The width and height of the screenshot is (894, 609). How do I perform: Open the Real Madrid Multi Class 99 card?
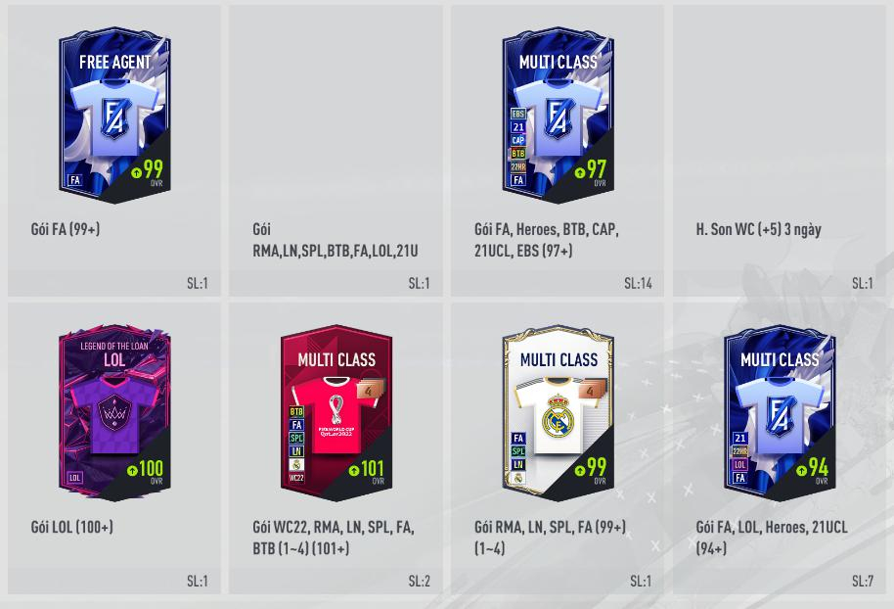(x=559, y=412)
